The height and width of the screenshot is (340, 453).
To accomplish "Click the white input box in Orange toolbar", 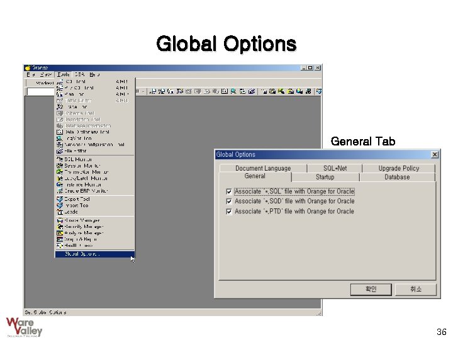I will [x=40, y=91].
